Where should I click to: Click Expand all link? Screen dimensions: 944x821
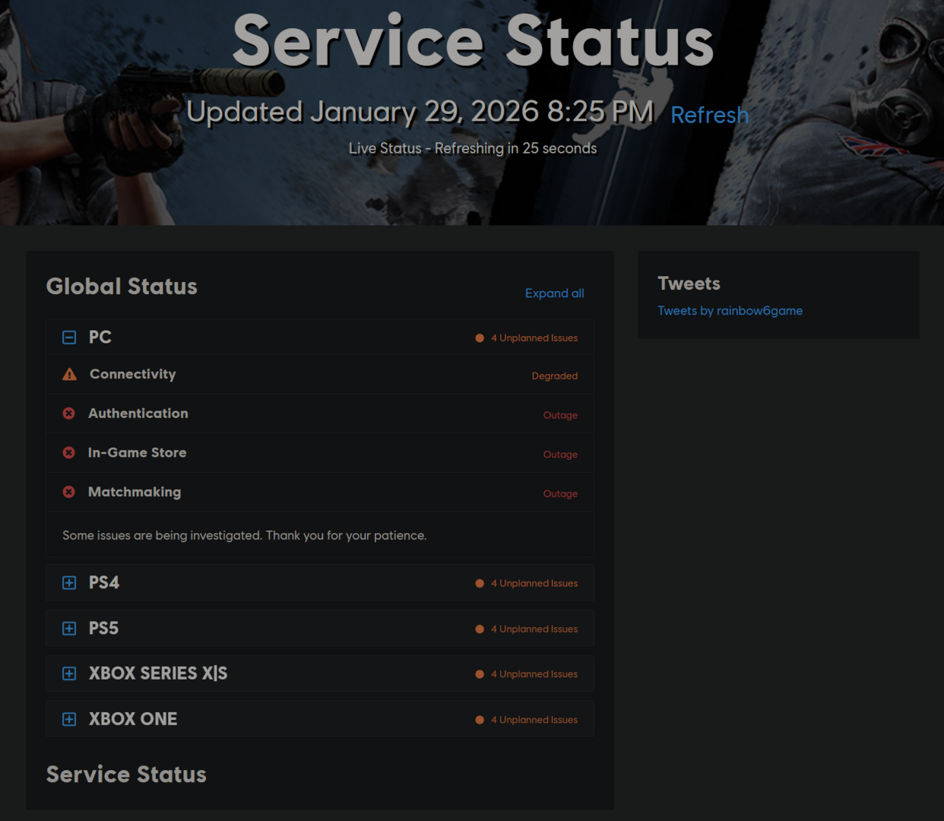click(x=554, y=293)
